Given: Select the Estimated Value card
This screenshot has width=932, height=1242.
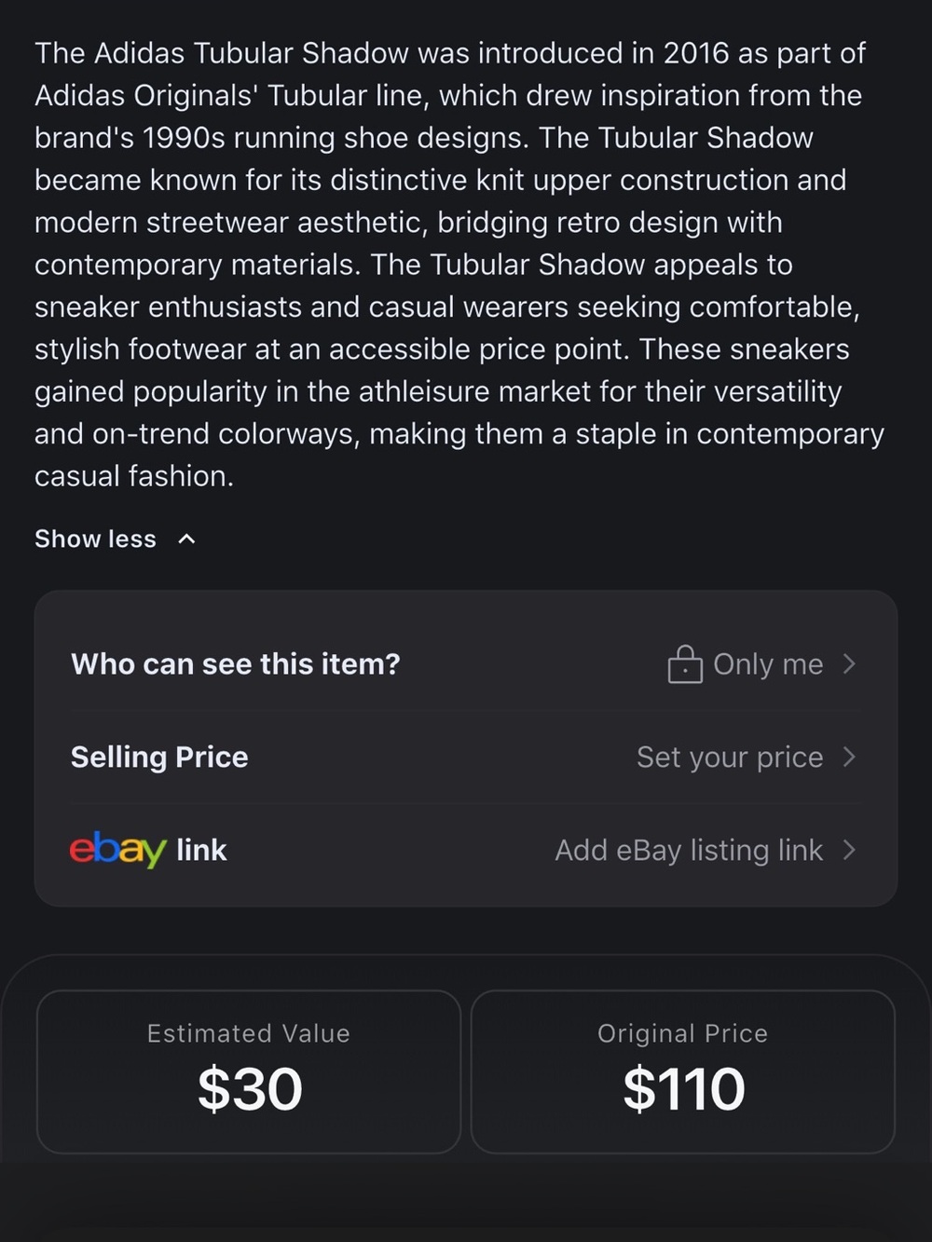Looking at the screenshot, I should pyautogui.click(x=249, y=1071).
